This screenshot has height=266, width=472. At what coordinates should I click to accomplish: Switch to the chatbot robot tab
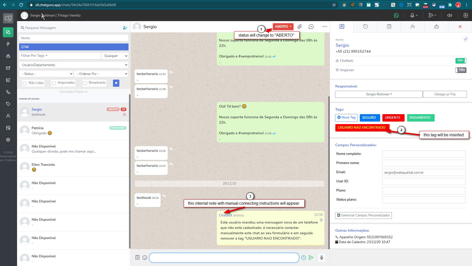[436, 26]
